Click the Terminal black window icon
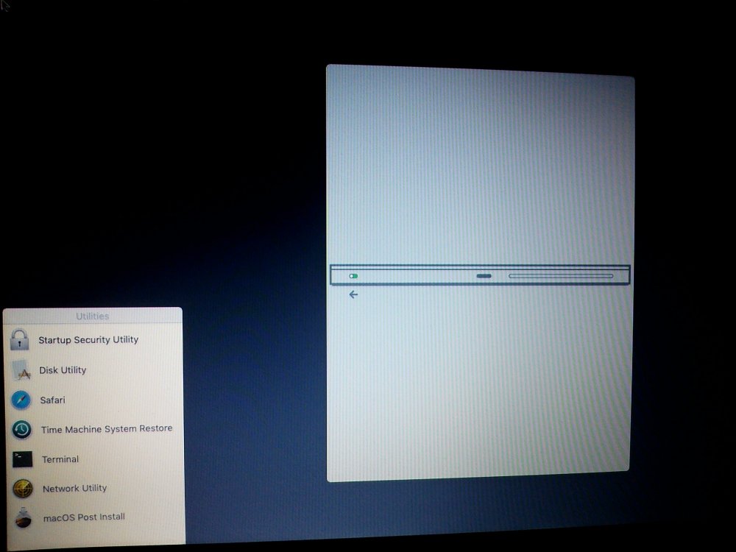The width and height of the screenshot is (736, 552). point(23,459)
